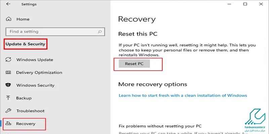Click the Windows Security shield icon
The width and height of the screenshot is (269, 134).
8,85
